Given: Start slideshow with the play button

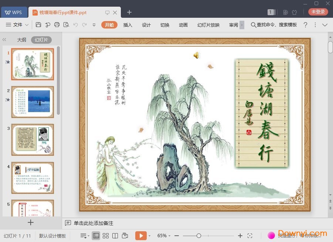Looking at the screenshot, I should tap(141, 235).
